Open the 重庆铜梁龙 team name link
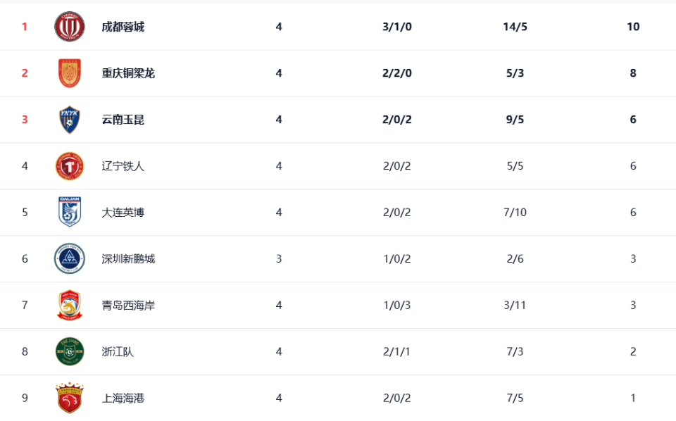676x421 pixels. coord(128,73)
